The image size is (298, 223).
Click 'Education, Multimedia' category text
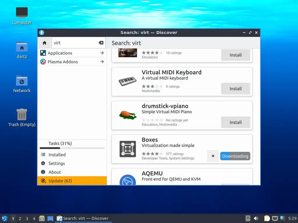pyautogui.click(x=159, y=125)
